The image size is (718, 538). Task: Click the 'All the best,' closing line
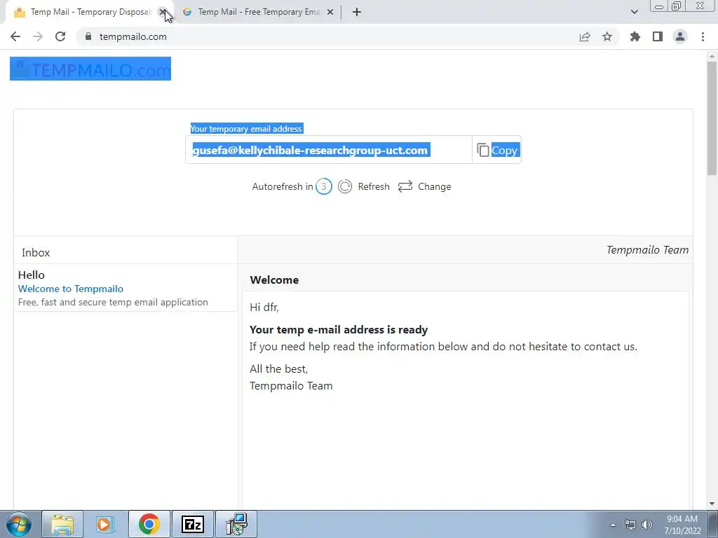pyautogui.click(x=278, y=368)
